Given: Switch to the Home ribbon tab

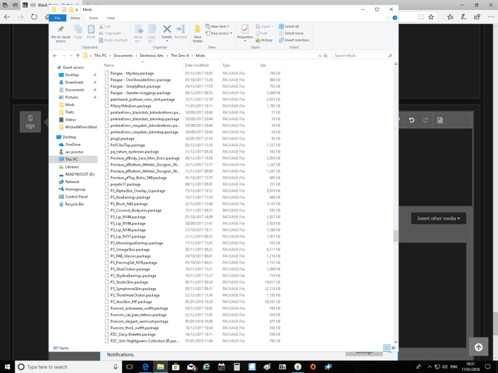Looking at the screenshot, I should point(75,18).
